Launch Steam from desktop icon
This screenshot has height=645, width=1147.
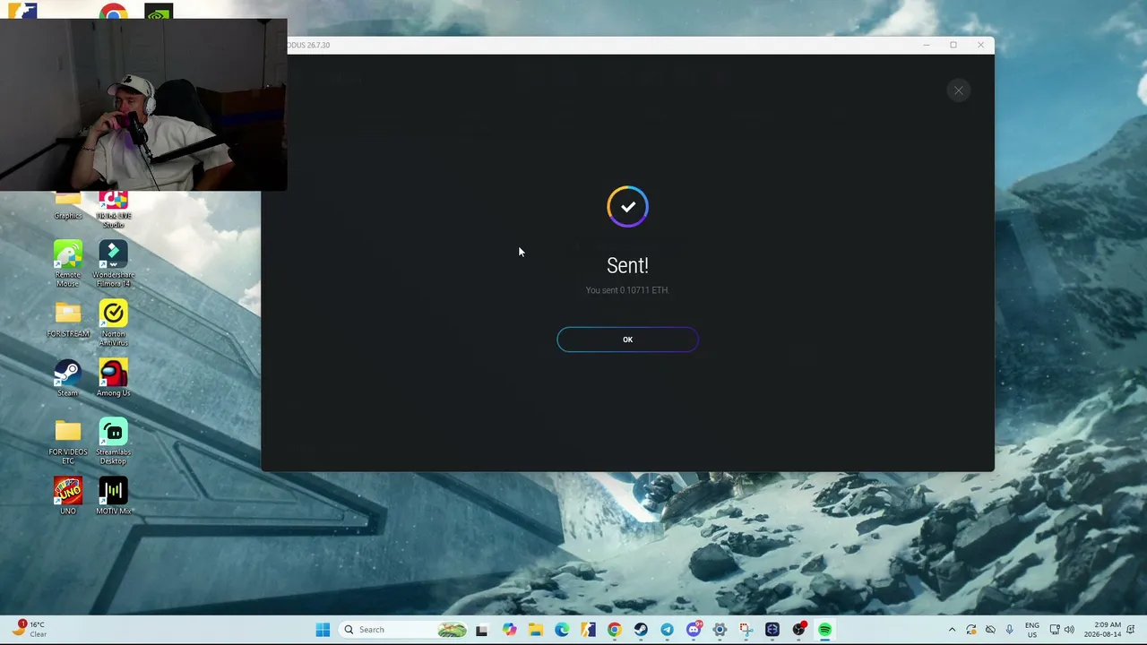pos(68,378)
